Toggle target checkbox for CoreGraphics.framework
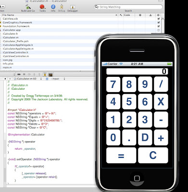Image resolution: width=188 pixels, height=192 pixels. (x=159, y=23)
